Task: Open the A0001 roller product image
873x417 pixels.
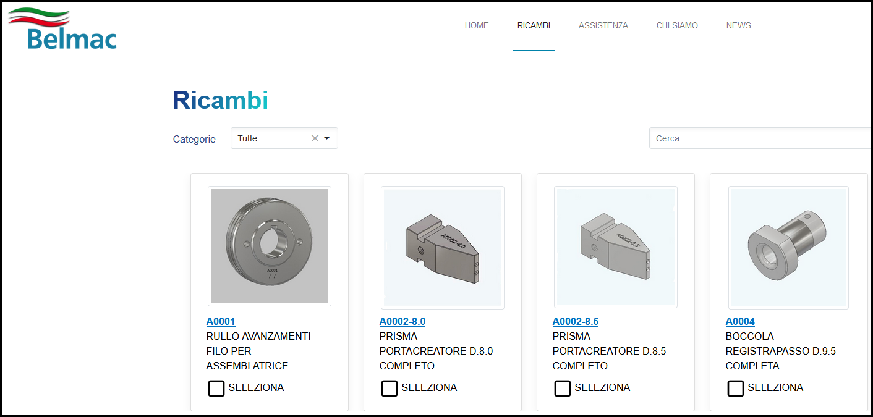Action: (x=269, y=246)
